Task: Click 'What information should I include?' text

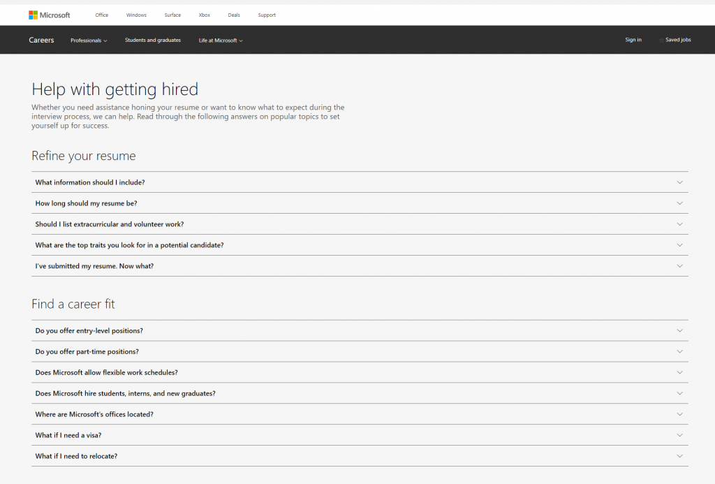Action: pyautogui.click(x=90, y=182)
